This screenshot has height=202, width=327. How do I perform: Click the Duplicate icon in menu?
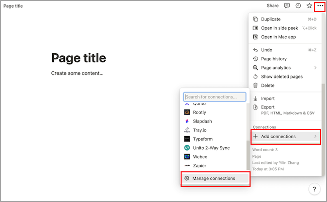point(255,19)
